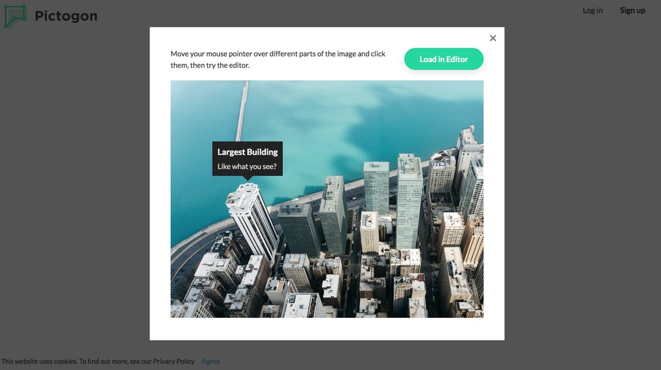Agree to the cookie notice
The height and width of the screenshot is (370, 661).
(210, 362)
